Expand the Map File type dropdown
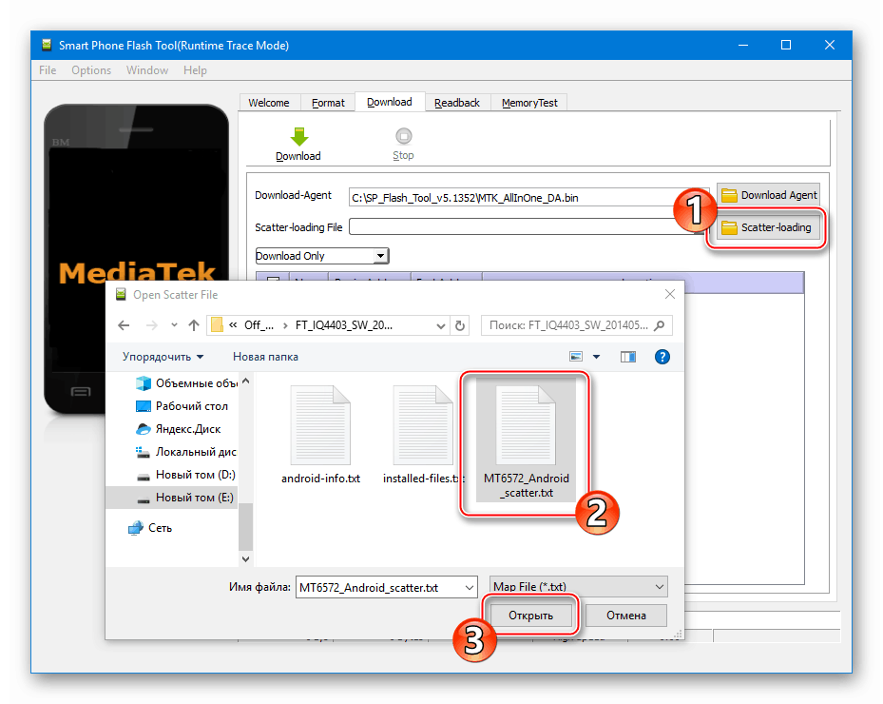The image size is (883, 704). [578, 587]
